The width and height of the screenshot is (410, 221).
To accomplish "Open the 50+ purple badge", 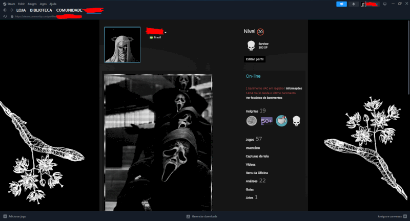I will click(x=266, y=121).
